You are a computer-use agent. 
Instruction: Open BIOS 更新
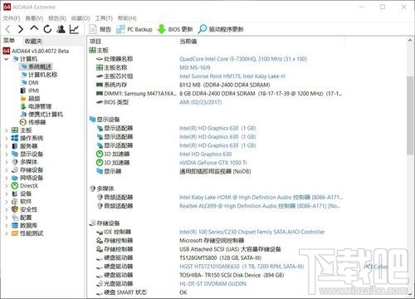coord(175,29)
